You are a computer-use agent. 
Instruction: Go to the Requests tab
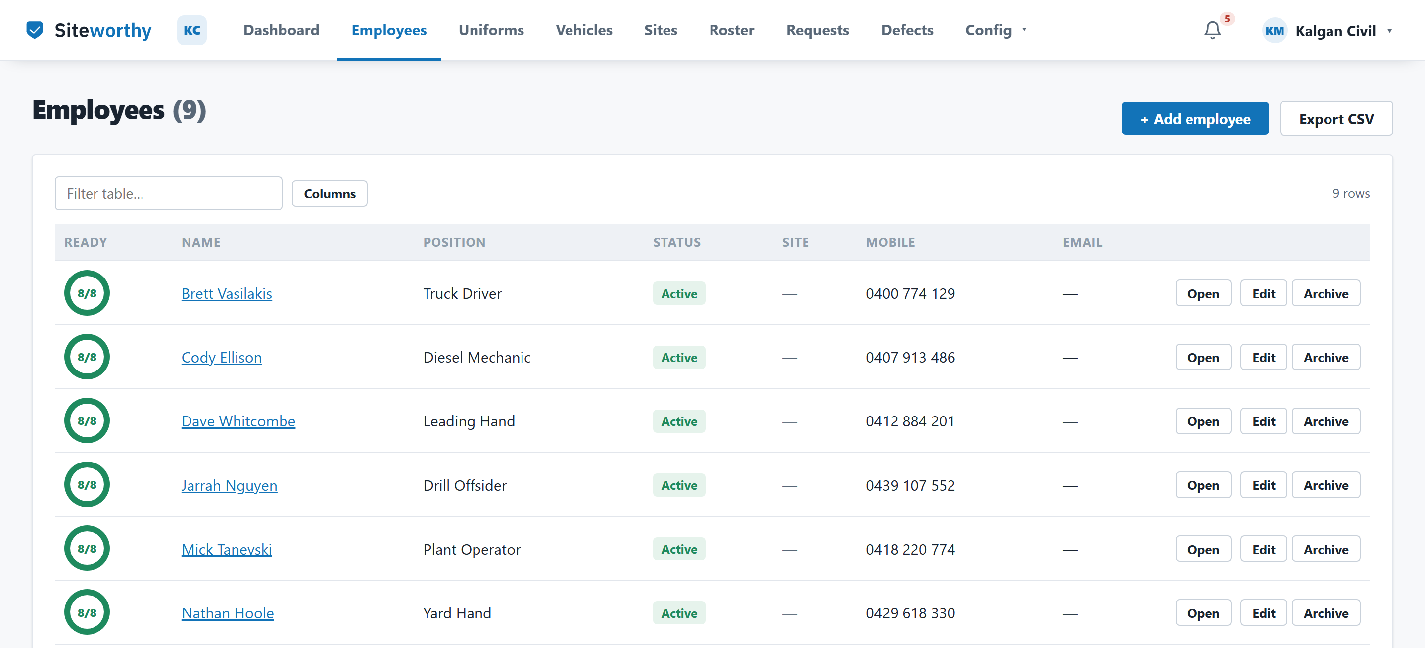point(817,30)
